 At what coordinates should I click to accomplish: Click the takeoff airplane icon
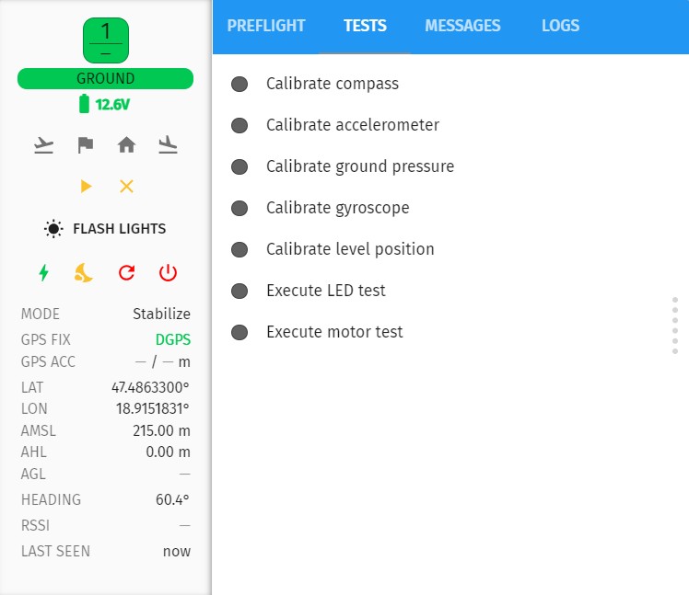43,145
